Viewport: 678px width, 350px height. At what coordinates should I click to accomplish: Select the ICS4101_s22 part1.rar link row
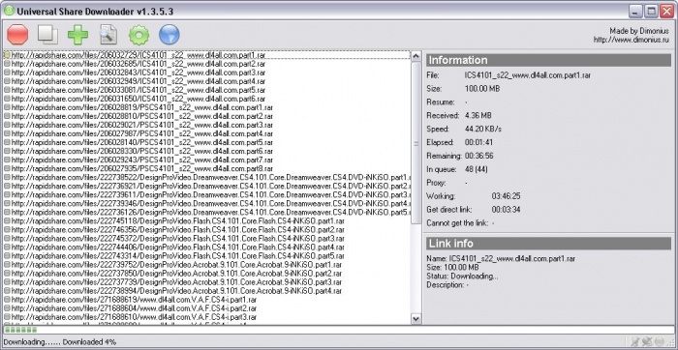[x=206, y=55]
